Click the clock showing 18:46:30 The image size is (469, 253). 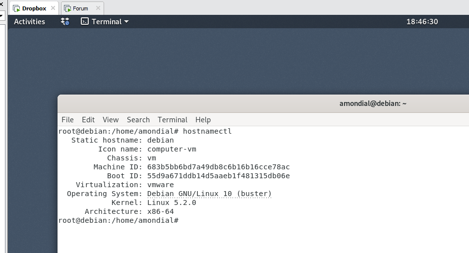[x=422, y=21]
